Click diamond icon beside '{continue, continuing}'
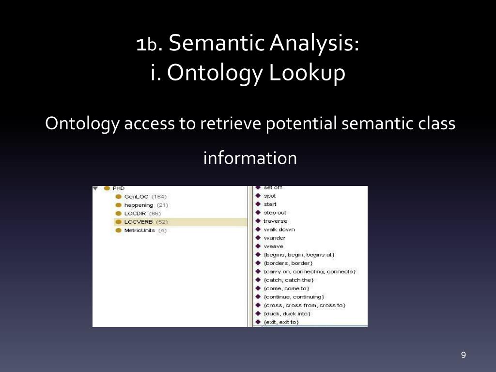Image resolution: width=496 pixels, height=372 pixels. coord(258,297)
